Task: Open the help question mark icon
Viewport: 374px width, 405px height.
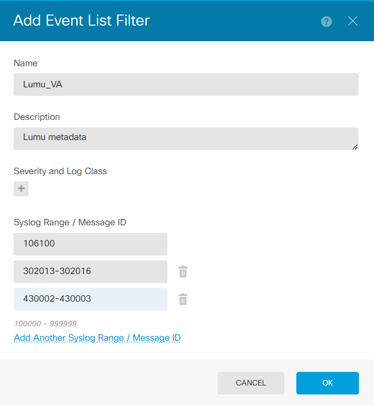Action: 326,21
